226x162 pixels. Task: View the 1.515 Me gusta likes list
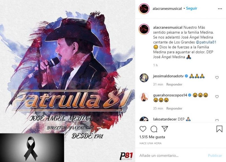tap(152, 137)
